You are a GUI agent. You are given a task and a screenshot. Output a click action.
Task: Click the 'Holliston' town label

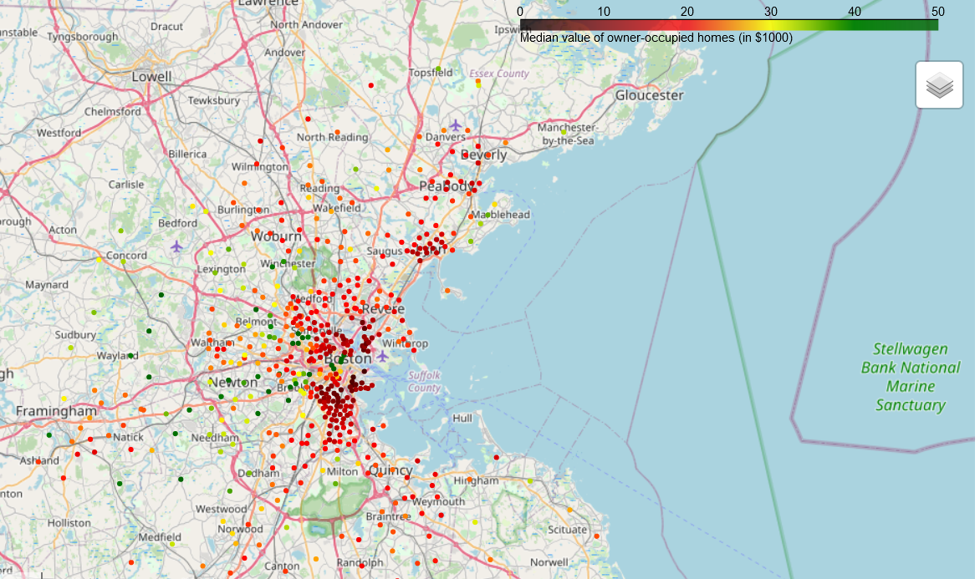69,523
